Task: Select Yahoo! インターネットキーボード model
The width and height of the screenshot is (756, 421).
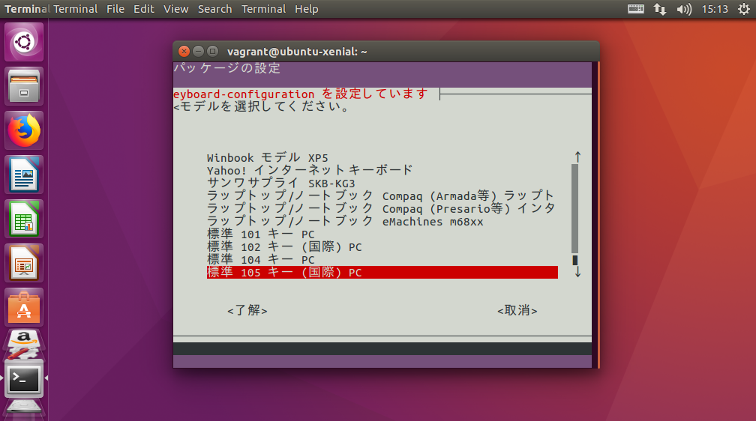Action: [382, 170]
